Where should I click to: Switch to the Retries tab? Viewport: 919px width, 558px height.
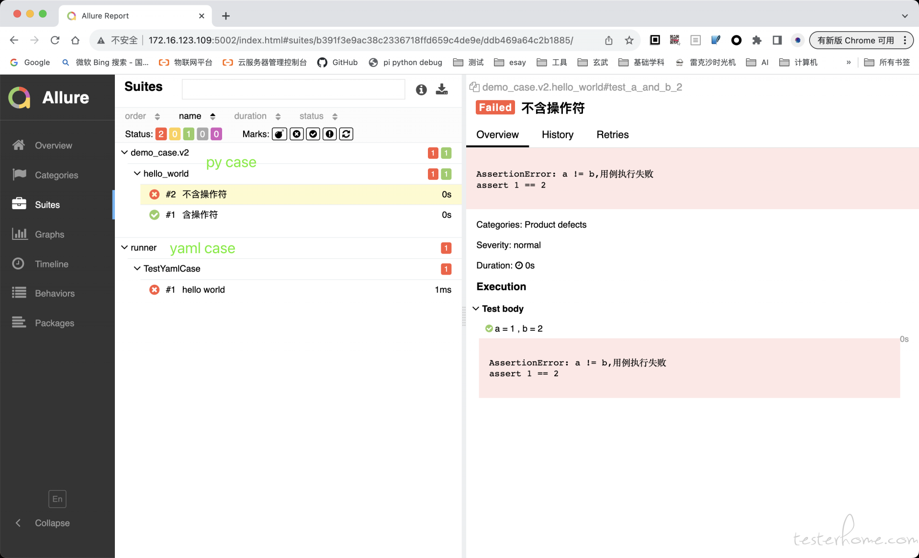point(612,135)
